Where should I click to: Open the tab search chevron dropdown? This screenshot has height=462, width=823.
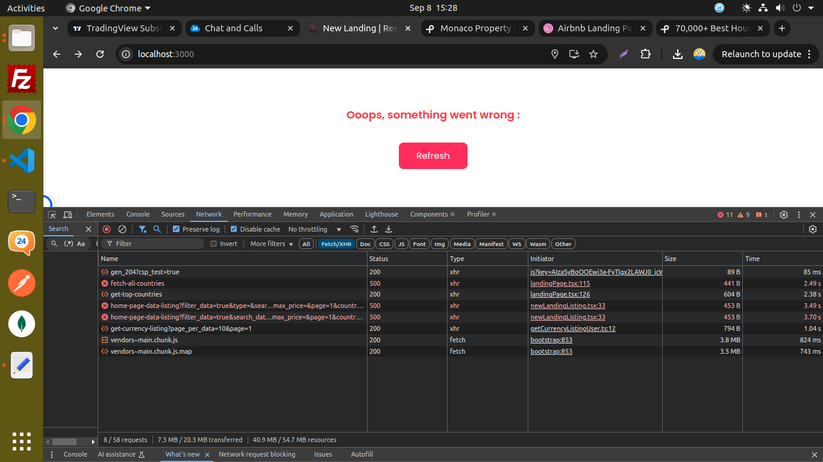click(55, 28)
